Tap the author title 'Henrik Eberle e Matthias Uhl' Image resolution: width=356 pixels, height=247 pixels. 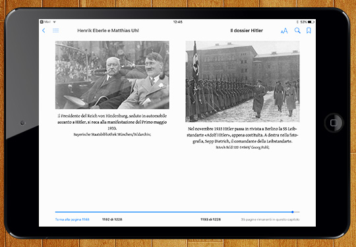[108, 30]
